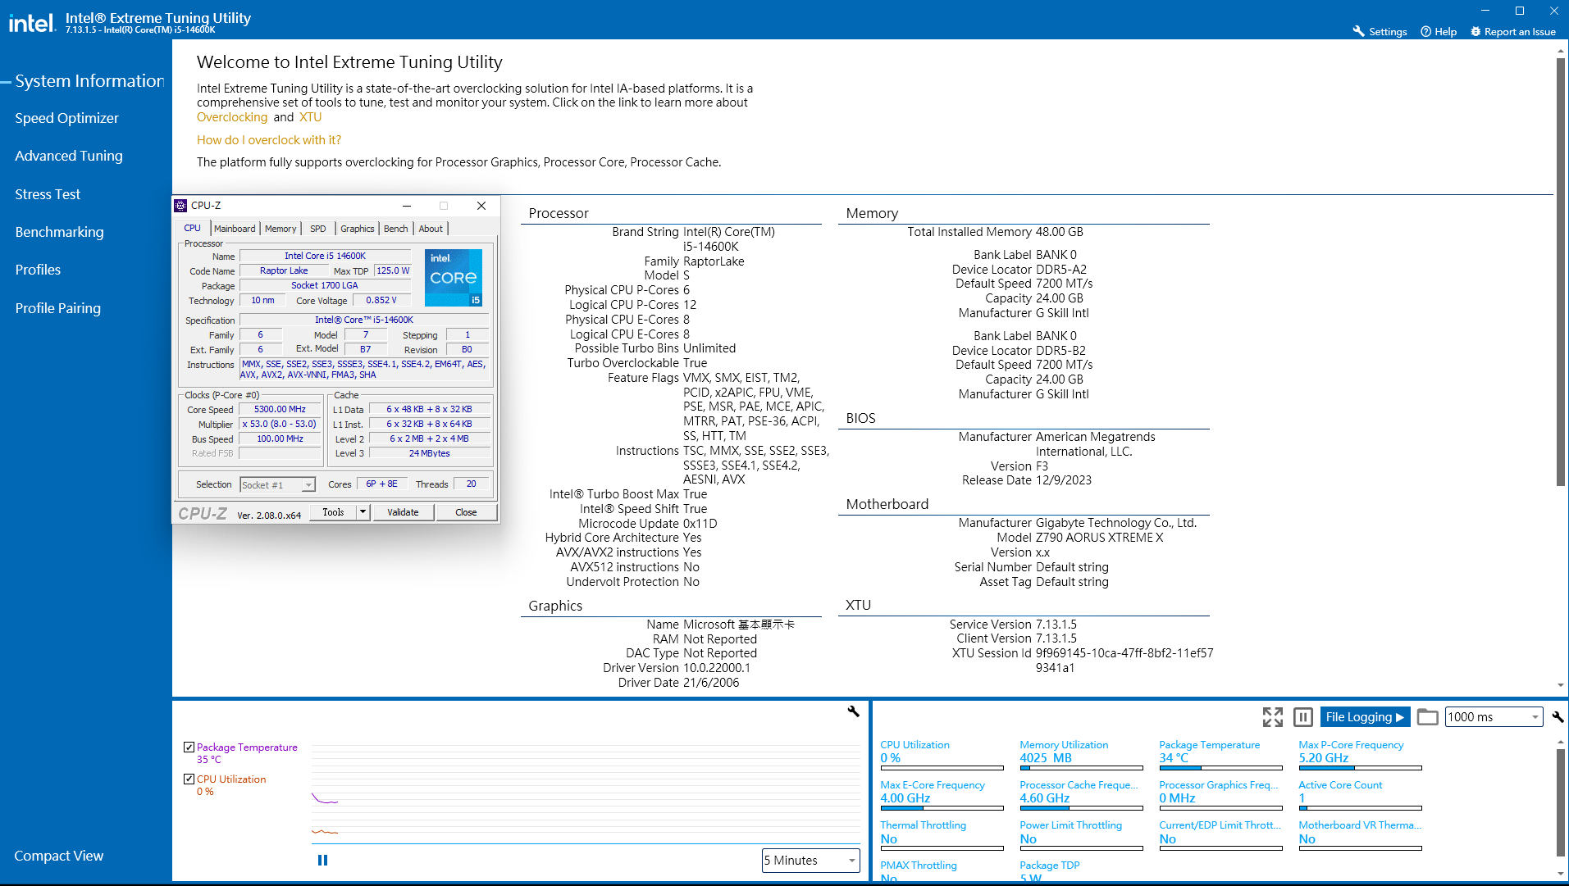This screenshot has width=1569, height=886.
Task: Open 'How do I overclock with it?' link
Action: (x=269, y=140)
